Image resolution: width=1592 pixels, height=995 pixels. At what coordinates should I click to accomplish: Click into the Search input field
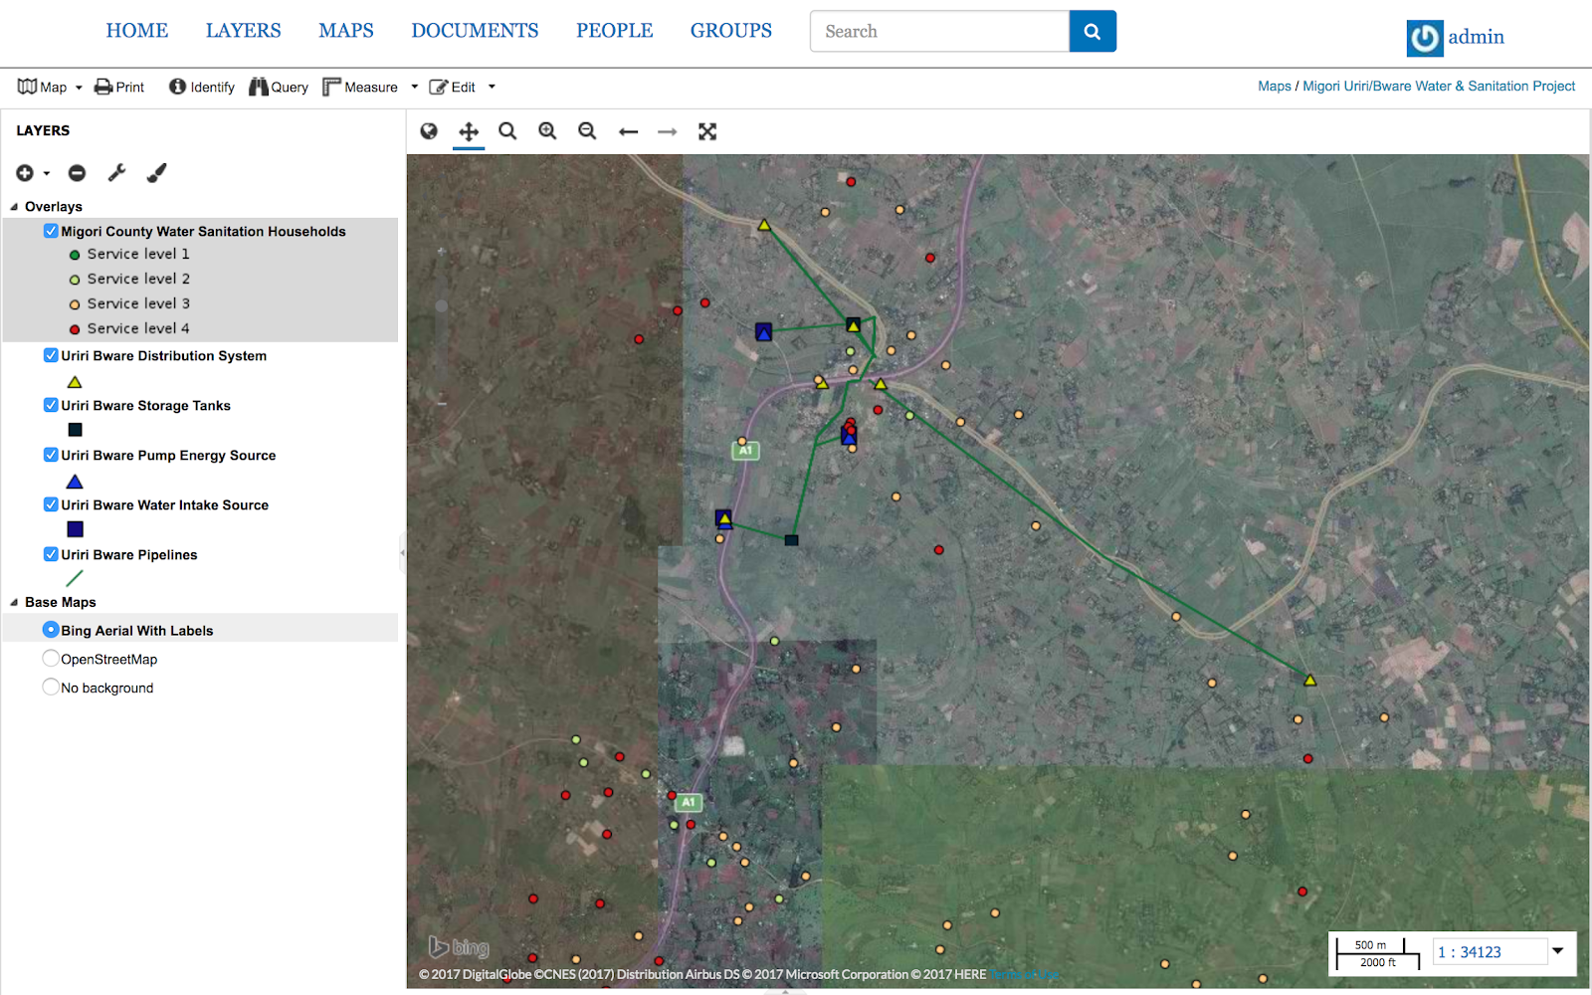pyautogui.click(x=939, y=31)
